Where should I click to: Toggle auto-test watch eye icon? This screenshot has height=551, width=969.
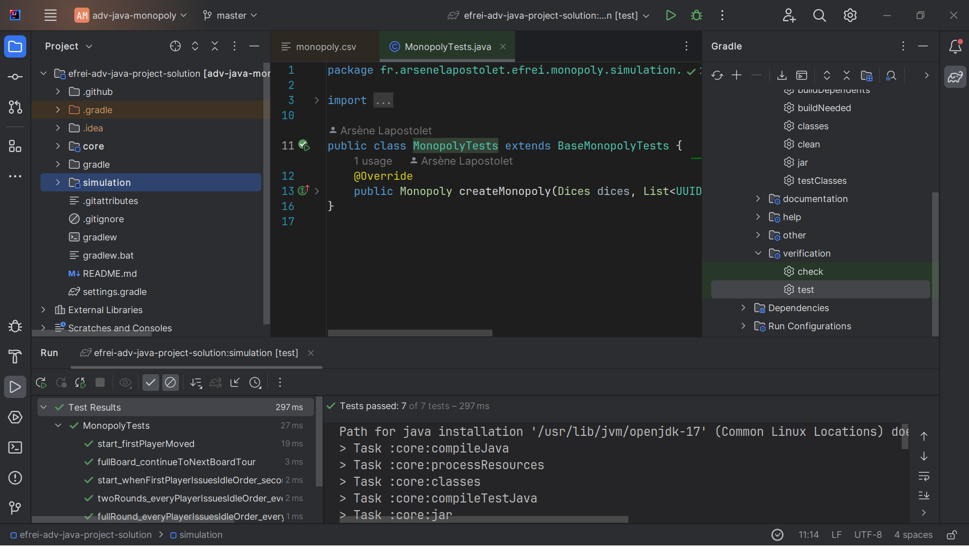pos(125,382)
